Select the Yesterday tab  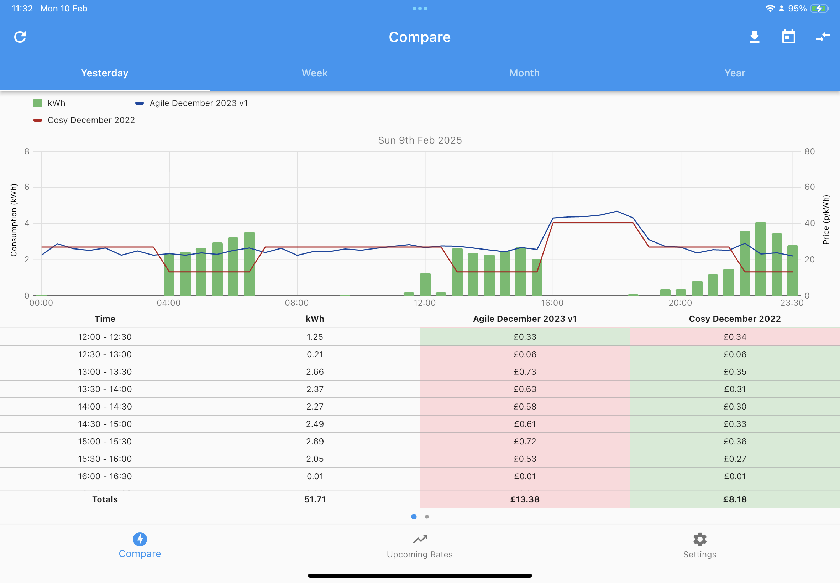point(105,73)
